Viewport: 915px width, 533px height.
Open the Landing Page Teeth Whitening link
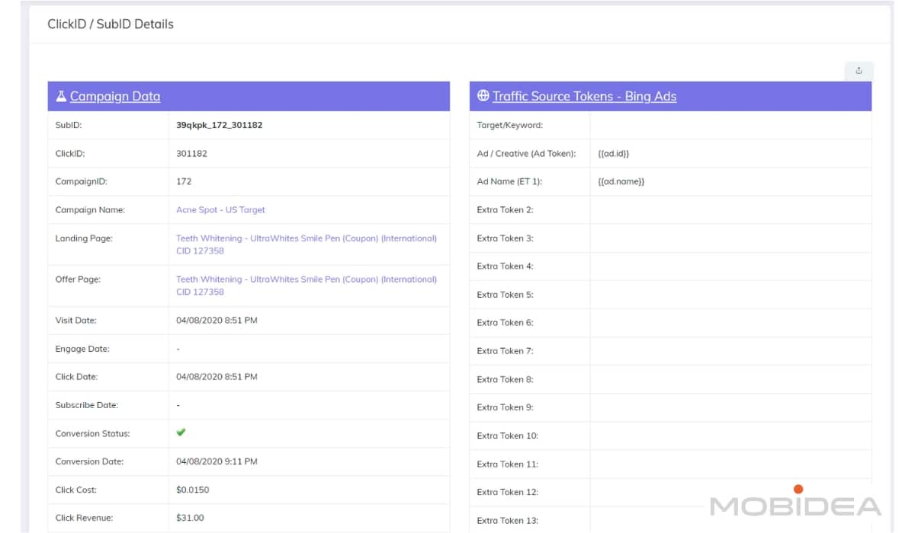tap(307, 244)
